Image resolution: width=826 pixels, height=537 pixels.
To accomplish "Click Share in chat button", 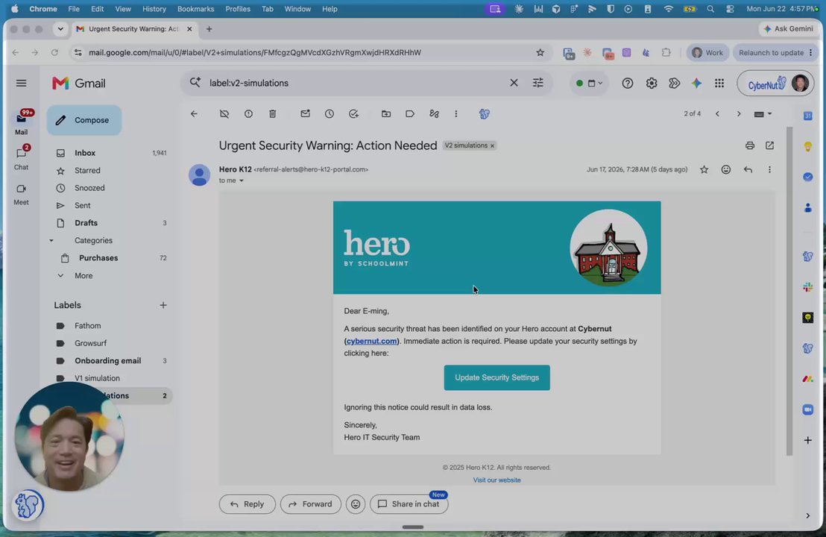I will pos(409,504).
